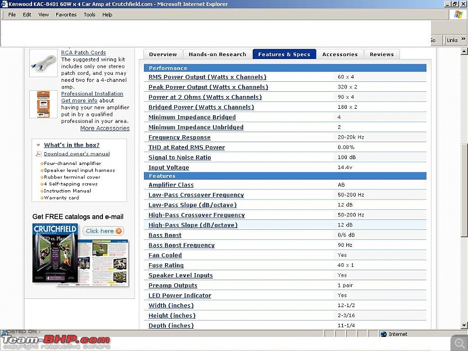Click the Professional Installation thumbnail image
468x351 pixels.
point(43,104)
